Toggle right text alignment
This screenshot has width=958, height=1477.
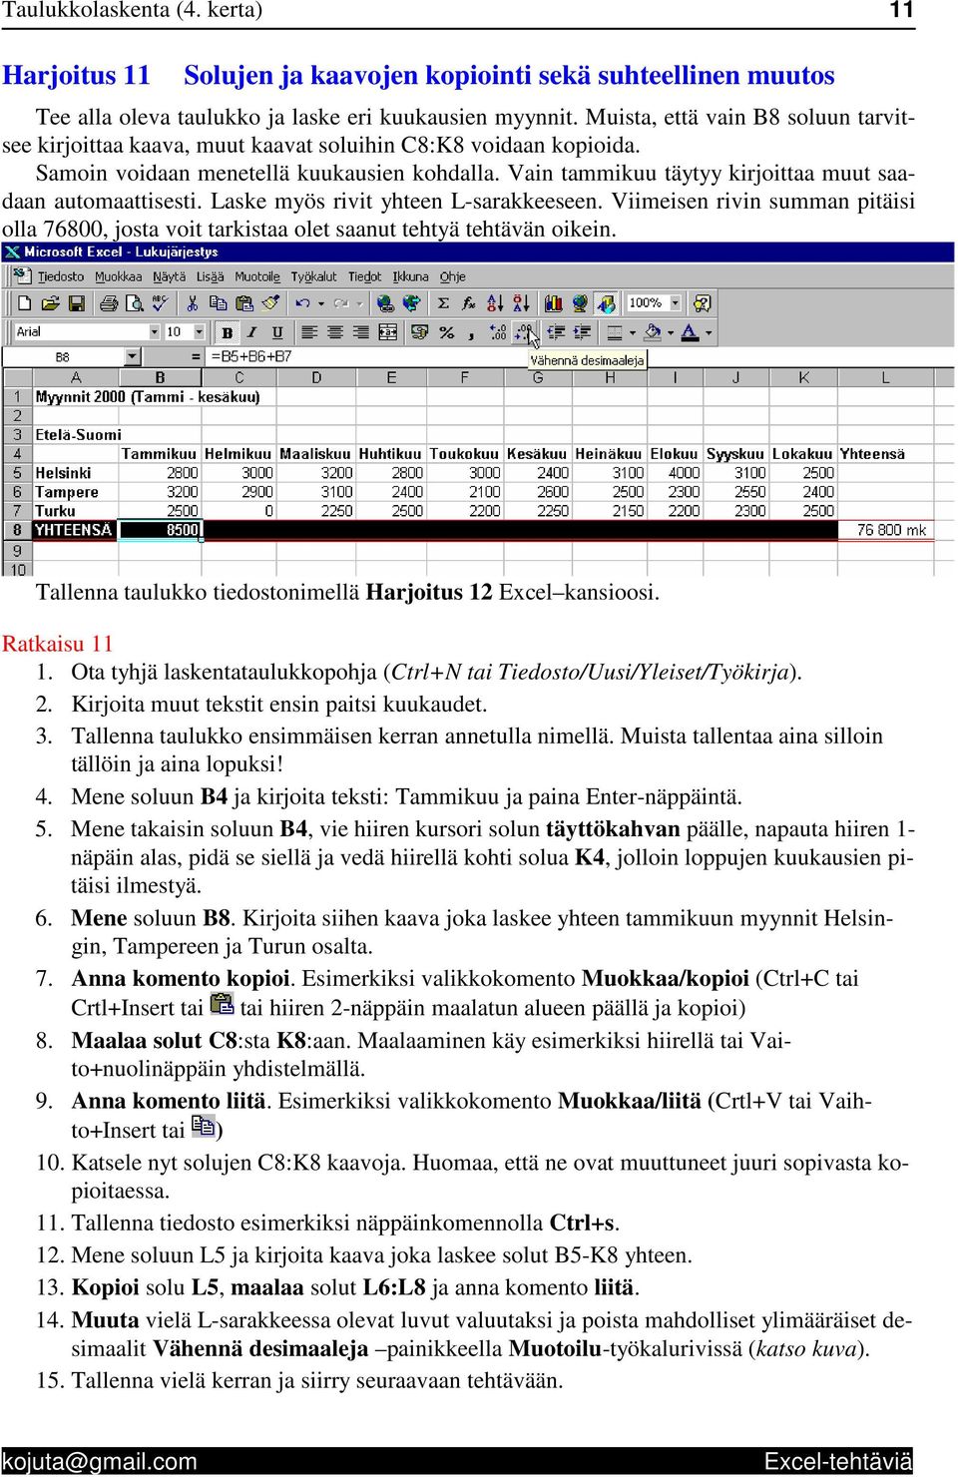coord(361,332)
